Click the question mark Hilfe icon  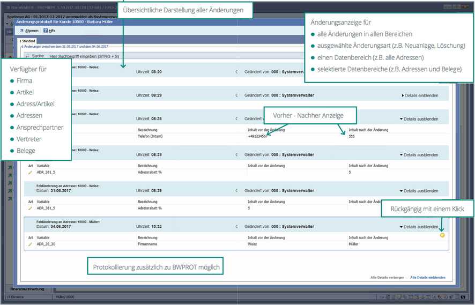46,31
